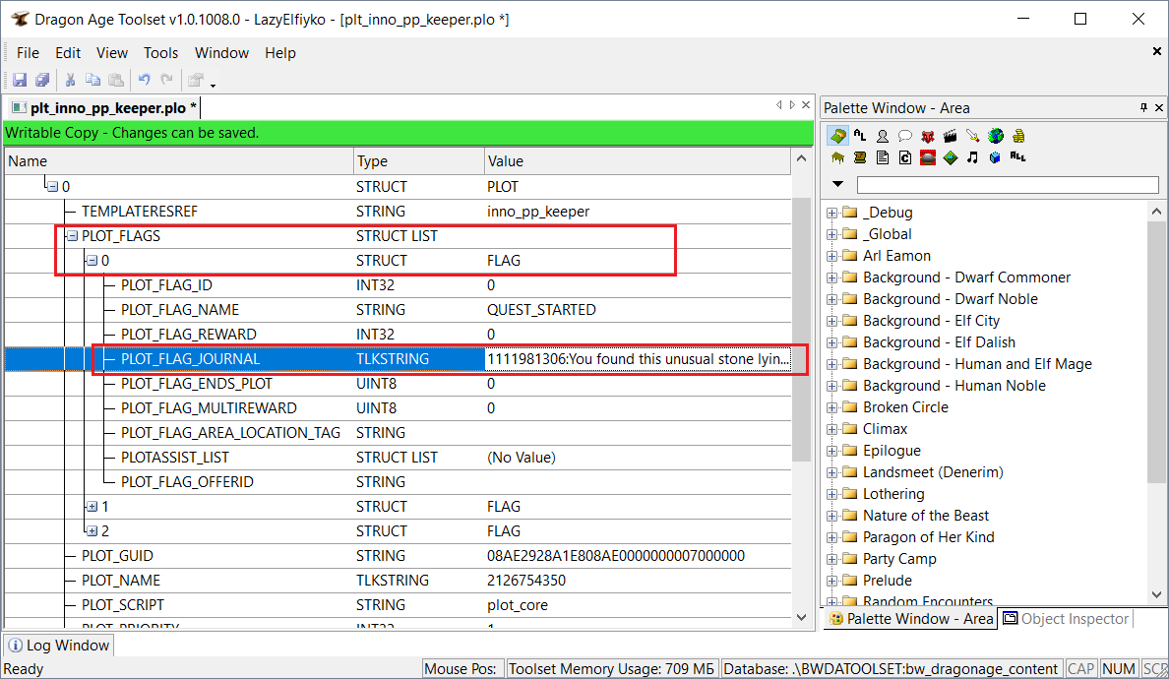The image size is (1169, 679).
Task: Click the palette list scrollbar up arrow
Action: tap(1156, 212)
